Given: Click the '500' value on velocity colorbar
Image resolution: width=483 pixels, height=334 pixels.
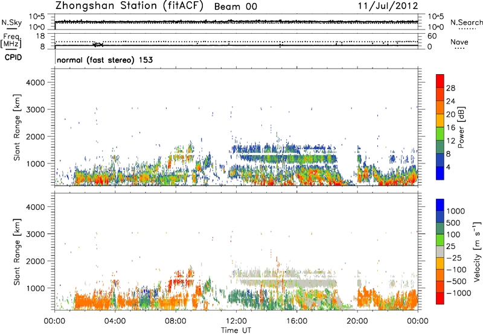Looking at the screenshot, I should click(x=453, y=222).
